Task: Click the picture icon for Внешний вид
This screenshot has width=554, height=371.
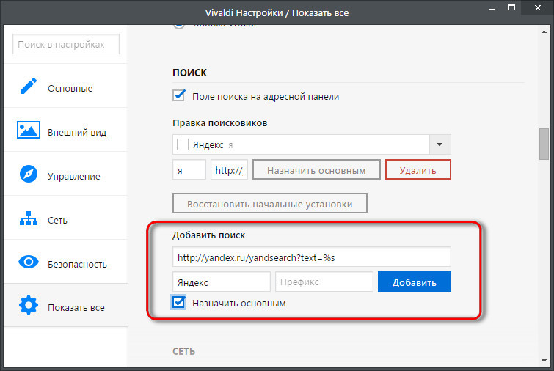Action: [29, 130]
